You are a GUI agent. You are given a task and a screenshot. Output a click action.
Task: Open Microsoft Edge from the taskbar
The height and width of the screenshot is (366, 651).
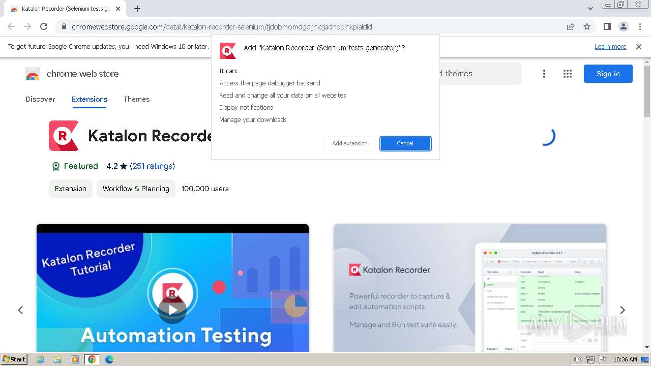click(109, 359)
